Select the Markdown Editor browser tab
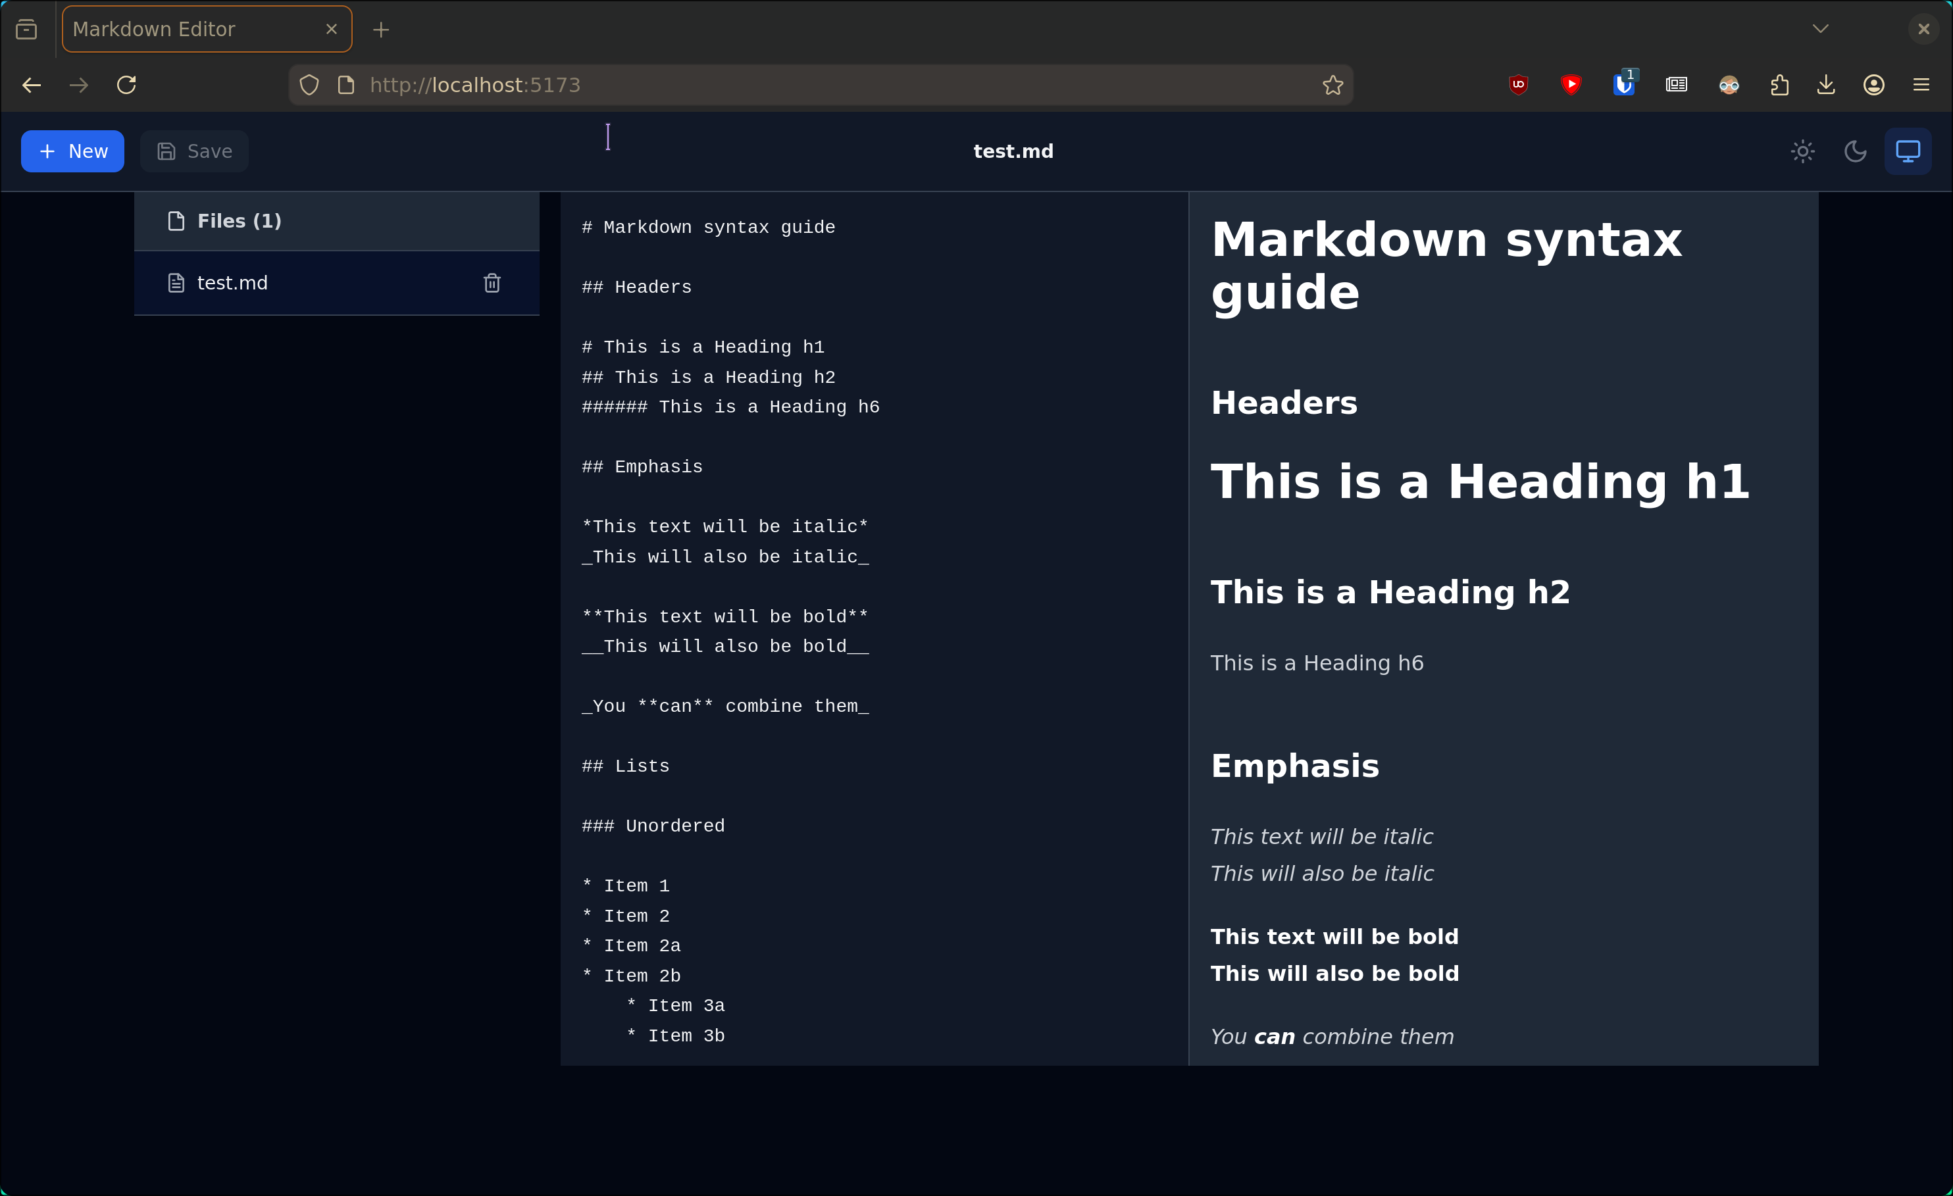The width and height of the screenshot is (1953, 1196). 190,30
